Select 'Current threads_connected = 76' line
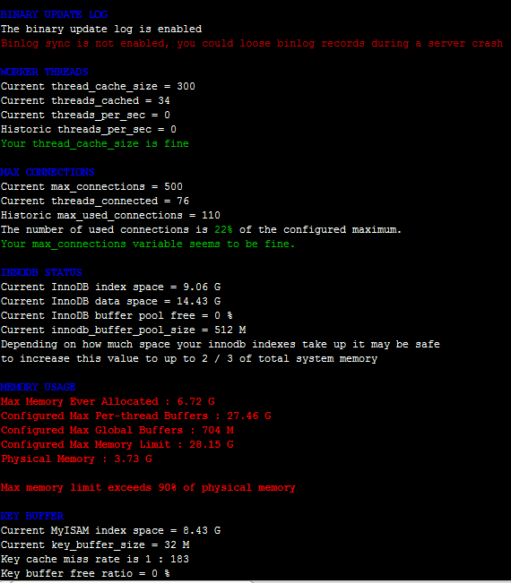This screenshot has width=511, height=583. point(95,201)
